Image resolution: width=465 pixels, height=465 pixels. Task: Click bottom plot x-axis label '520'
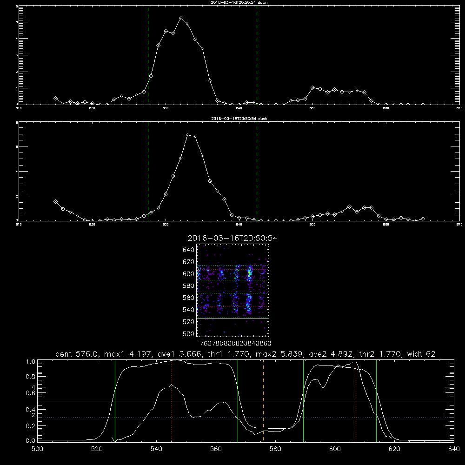click(97, 449)
